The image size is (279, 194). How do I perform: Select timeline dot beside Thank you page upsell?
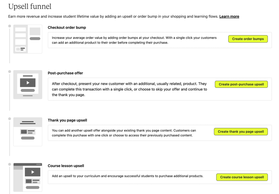[x=10, y=119]
